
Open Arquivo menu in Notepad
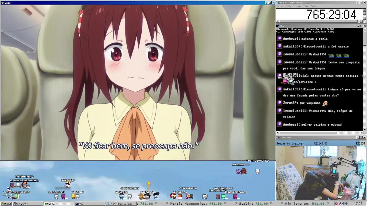pyautogui.click(x=280, y=6)
